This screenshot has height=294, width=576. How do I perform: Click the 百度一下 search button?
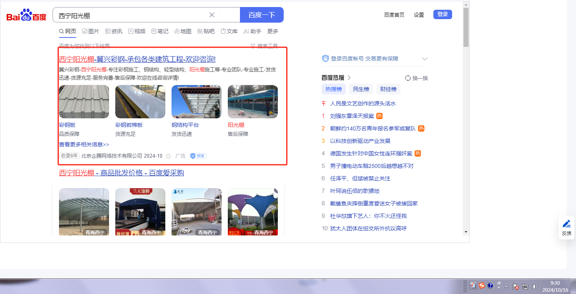262,15
